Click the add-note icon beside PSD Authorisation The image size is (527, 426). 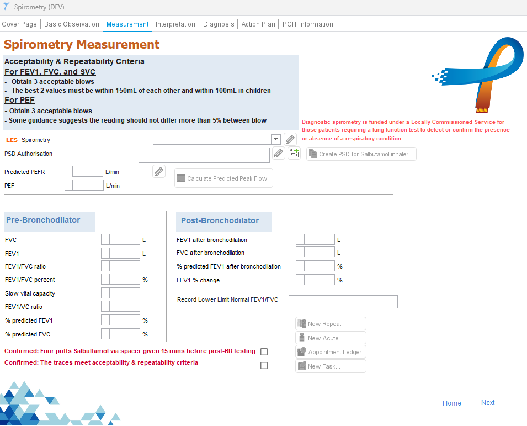point(294,154)
